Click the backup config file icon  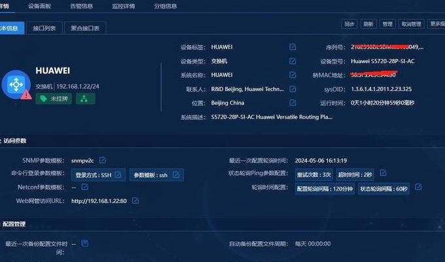84,243
